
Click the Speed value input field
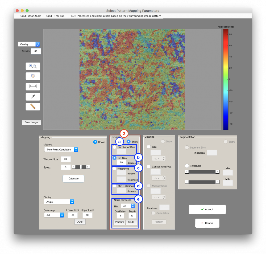(x=66, y=167)
